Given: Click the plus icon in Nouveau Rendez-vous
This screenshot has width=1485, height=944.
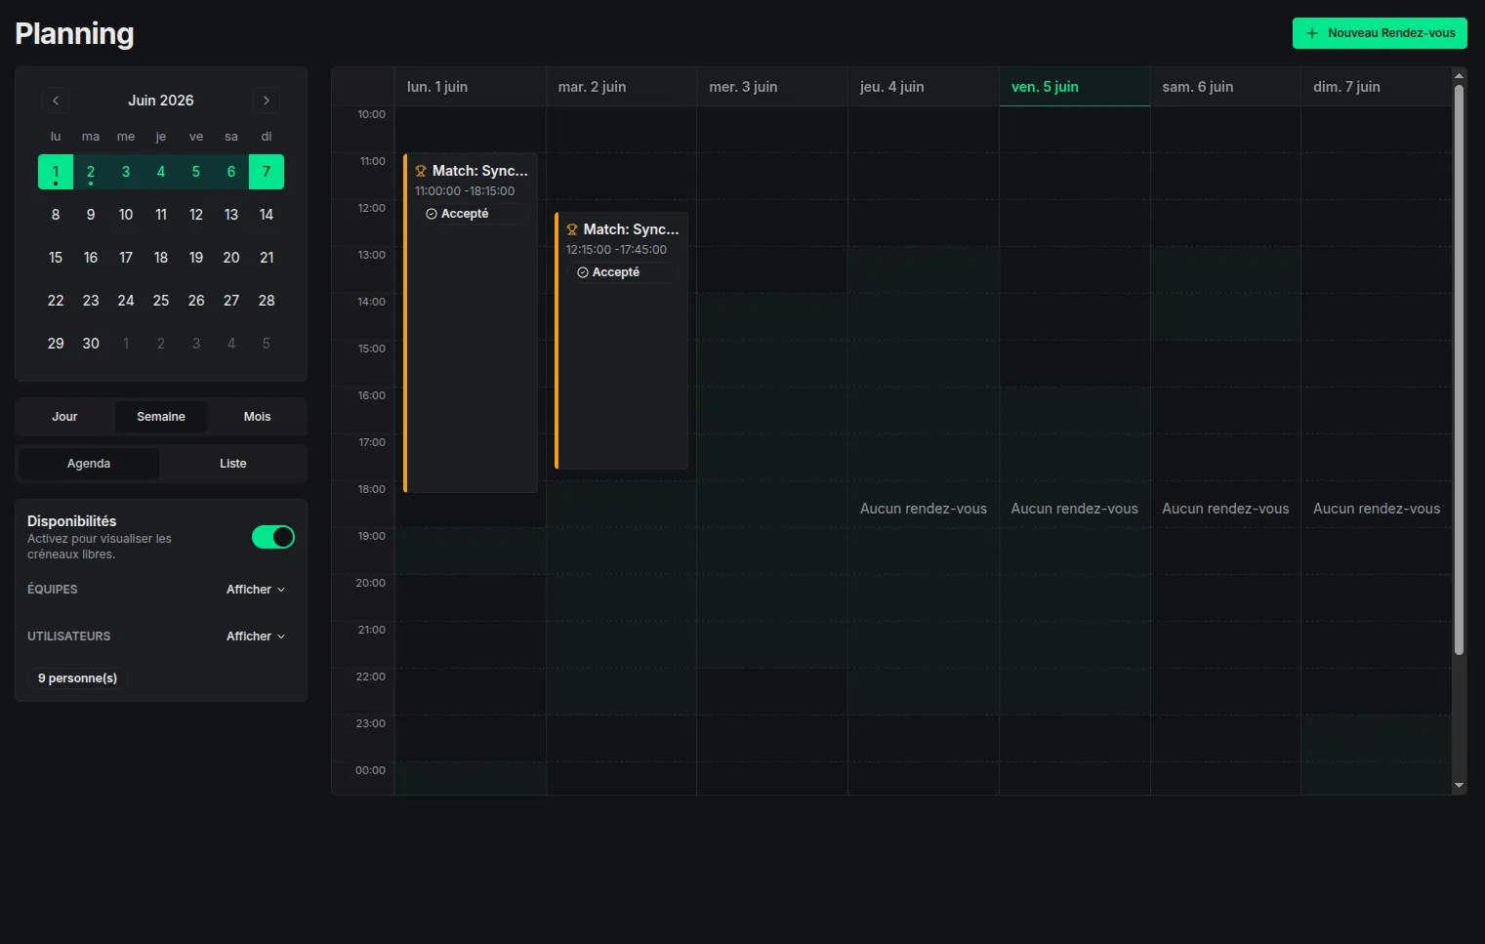Looking at the screenshot, I should click(1312, 33).
